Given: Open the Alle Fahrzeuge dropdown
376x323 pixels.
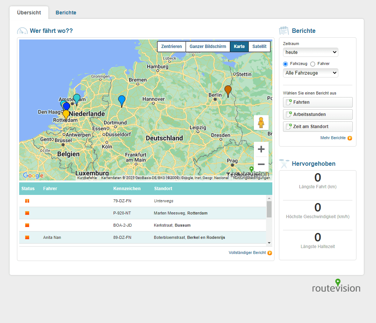Looking at the screenshot, I should 311,73.
